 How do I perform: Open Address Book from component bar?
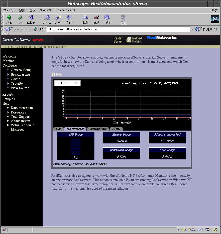coord(207,230)
